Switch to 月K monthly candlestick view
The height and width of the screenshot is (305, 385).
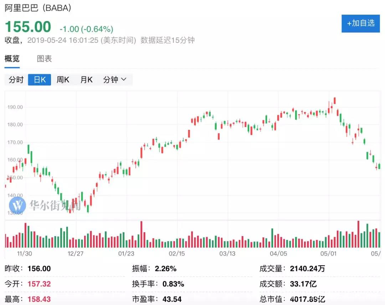tap(86, 80)
